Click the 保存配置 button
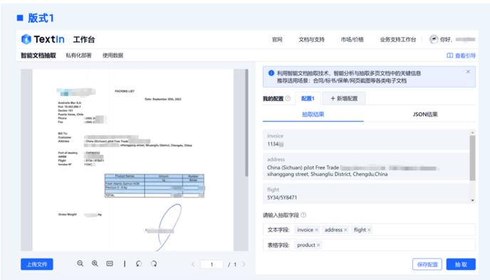The height and width of the screenshot is (280, 490). (427, 264)
